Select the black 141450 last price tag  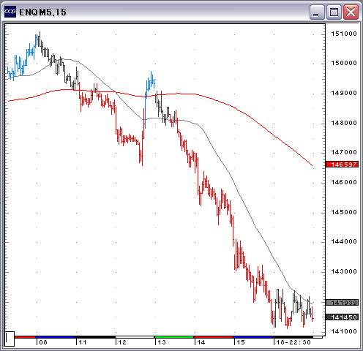[342, 317]
